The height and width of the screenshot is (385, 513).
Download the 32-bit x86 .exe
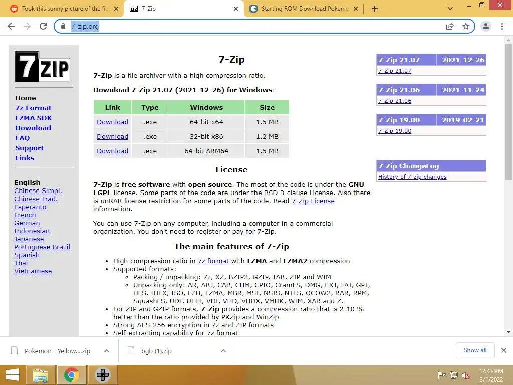pos(112,136)
